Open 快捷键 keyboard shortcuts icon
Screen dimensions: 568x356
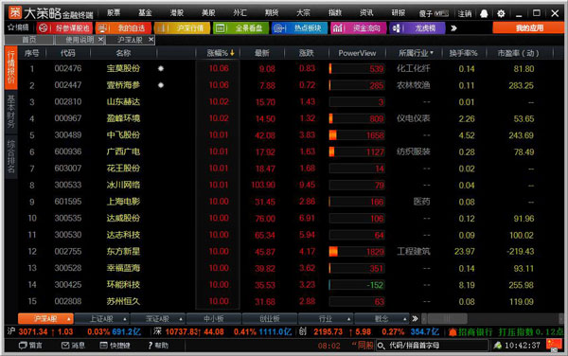[103, 346]
